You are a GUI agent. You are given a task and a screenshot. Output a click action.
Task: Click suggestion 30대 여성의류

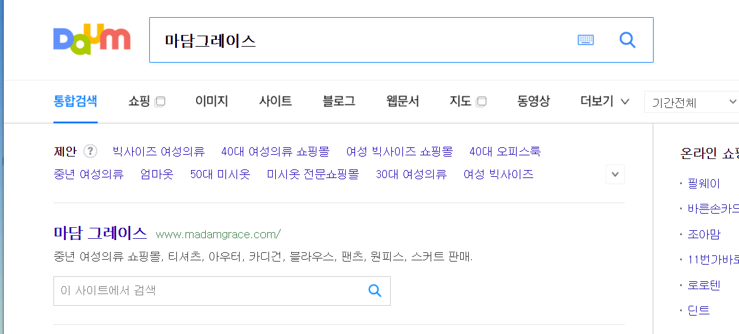(x=411, y=174)
